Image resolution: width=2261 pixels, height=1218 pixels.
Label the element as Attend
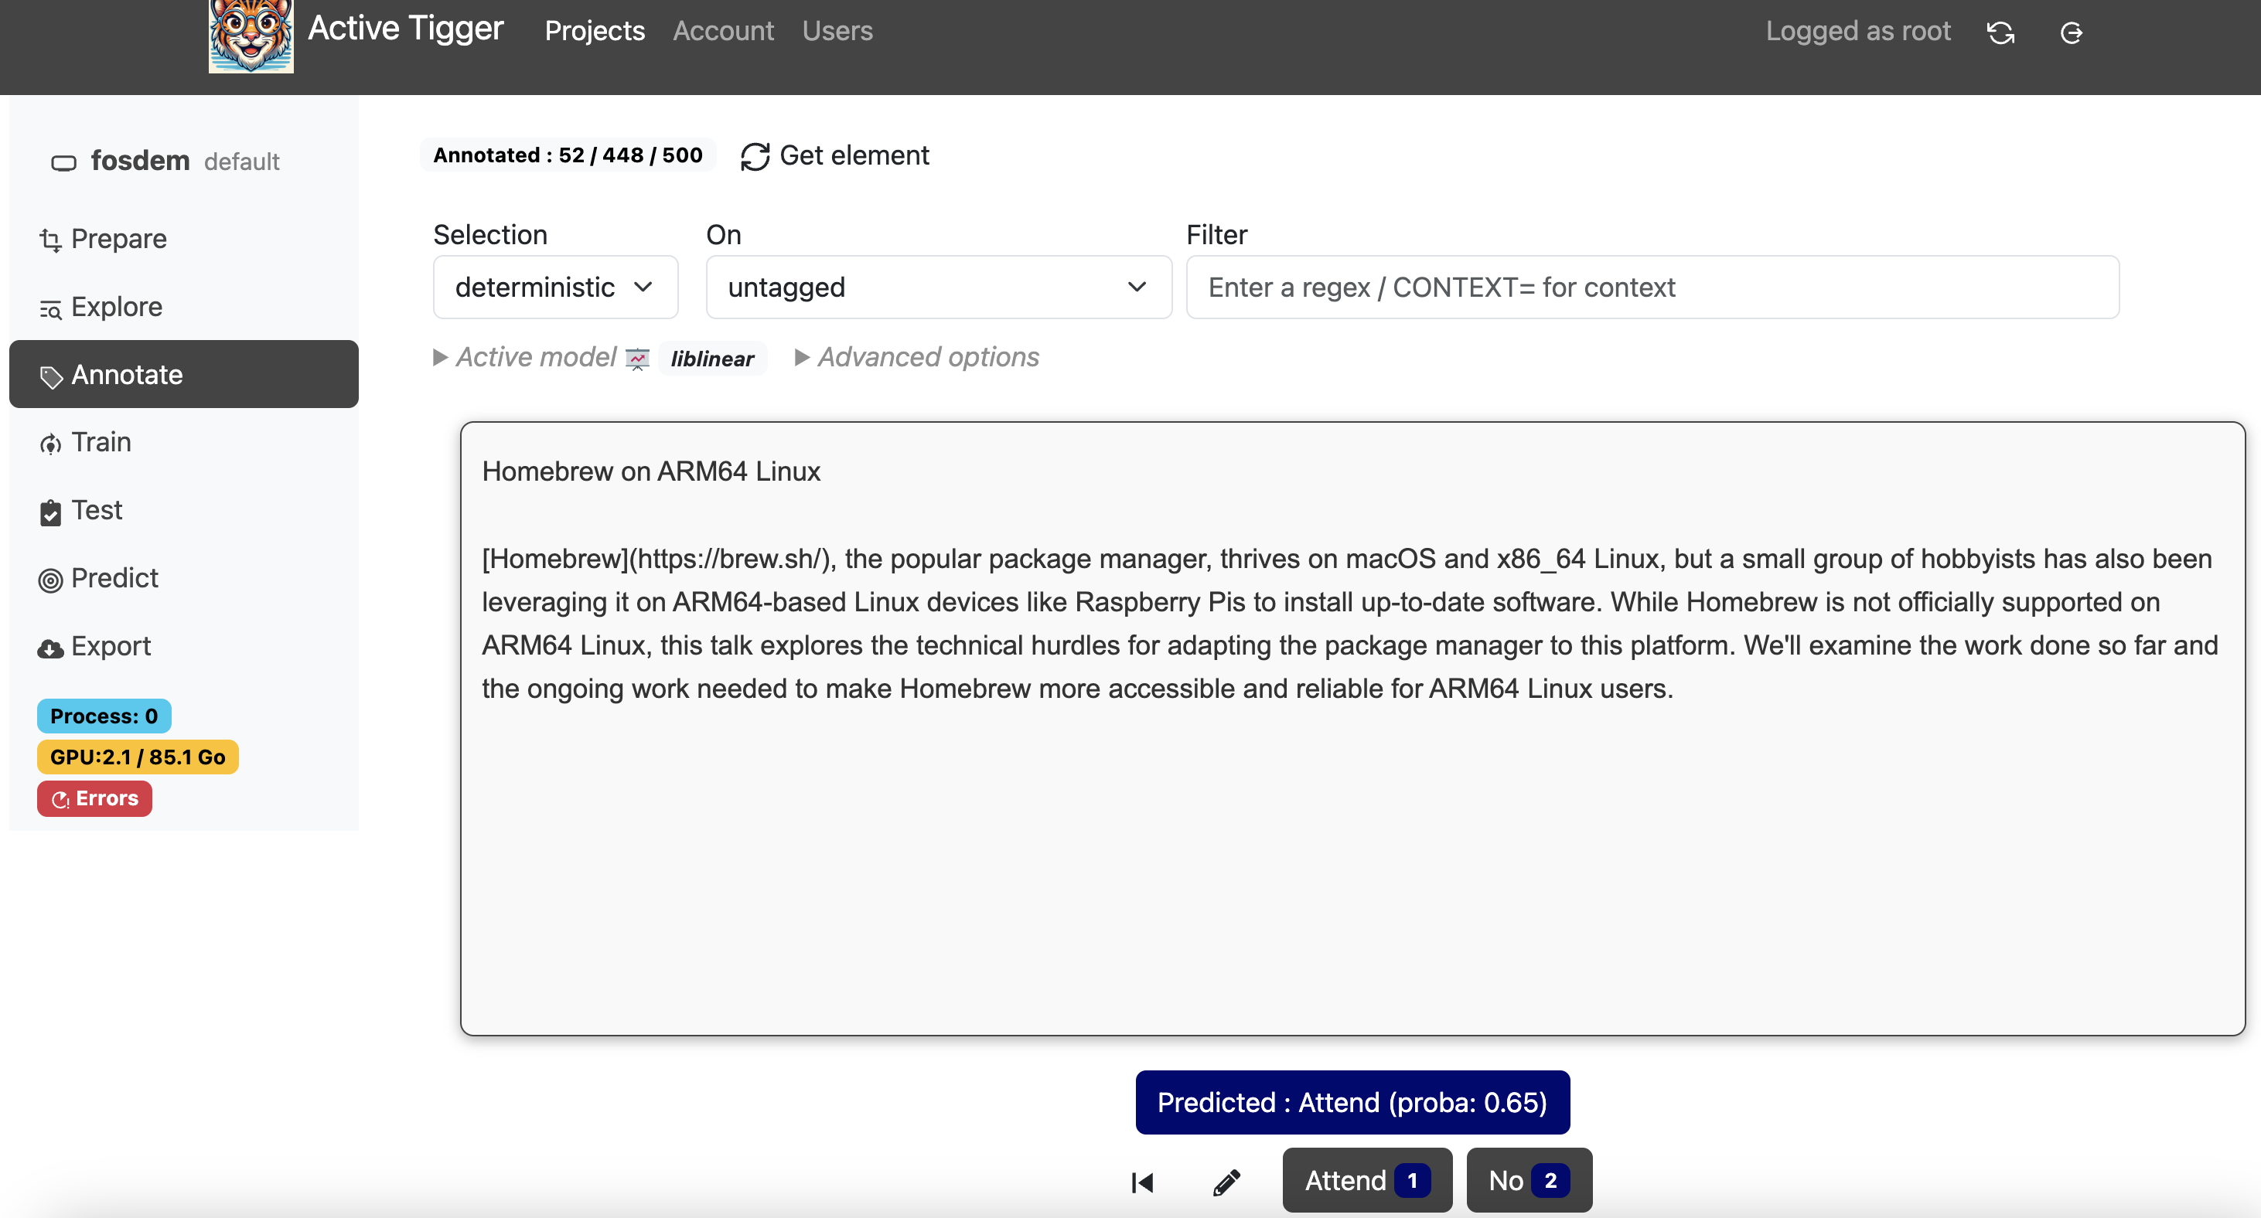tap(1366, 1180)
